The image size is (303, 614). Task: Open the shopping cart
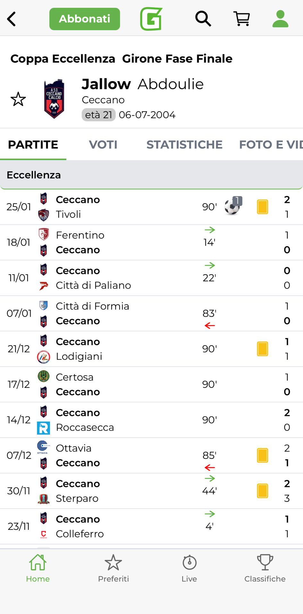(241, 19)
